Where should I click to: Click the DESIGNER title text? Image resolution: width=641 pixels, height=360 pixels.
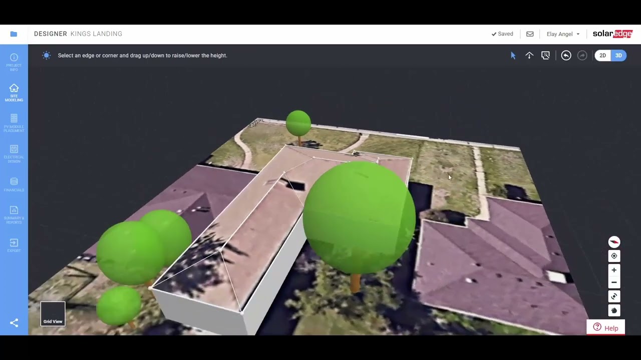tap(51, 34)
